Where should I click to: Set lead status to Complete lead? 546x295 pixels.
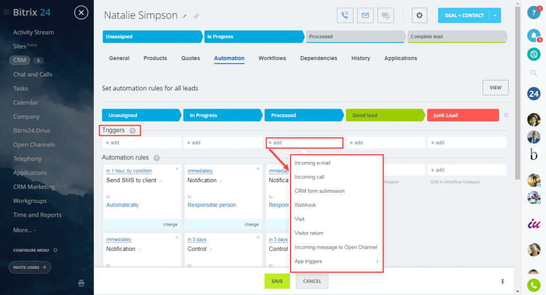tap(456, 37)
